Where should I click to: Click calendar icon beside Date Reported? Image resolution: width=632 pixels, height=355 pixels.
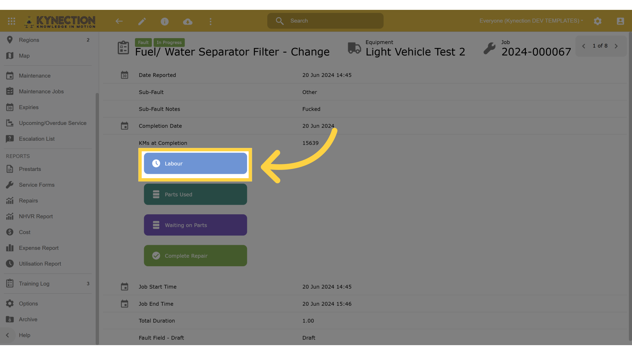click(124, 75)
